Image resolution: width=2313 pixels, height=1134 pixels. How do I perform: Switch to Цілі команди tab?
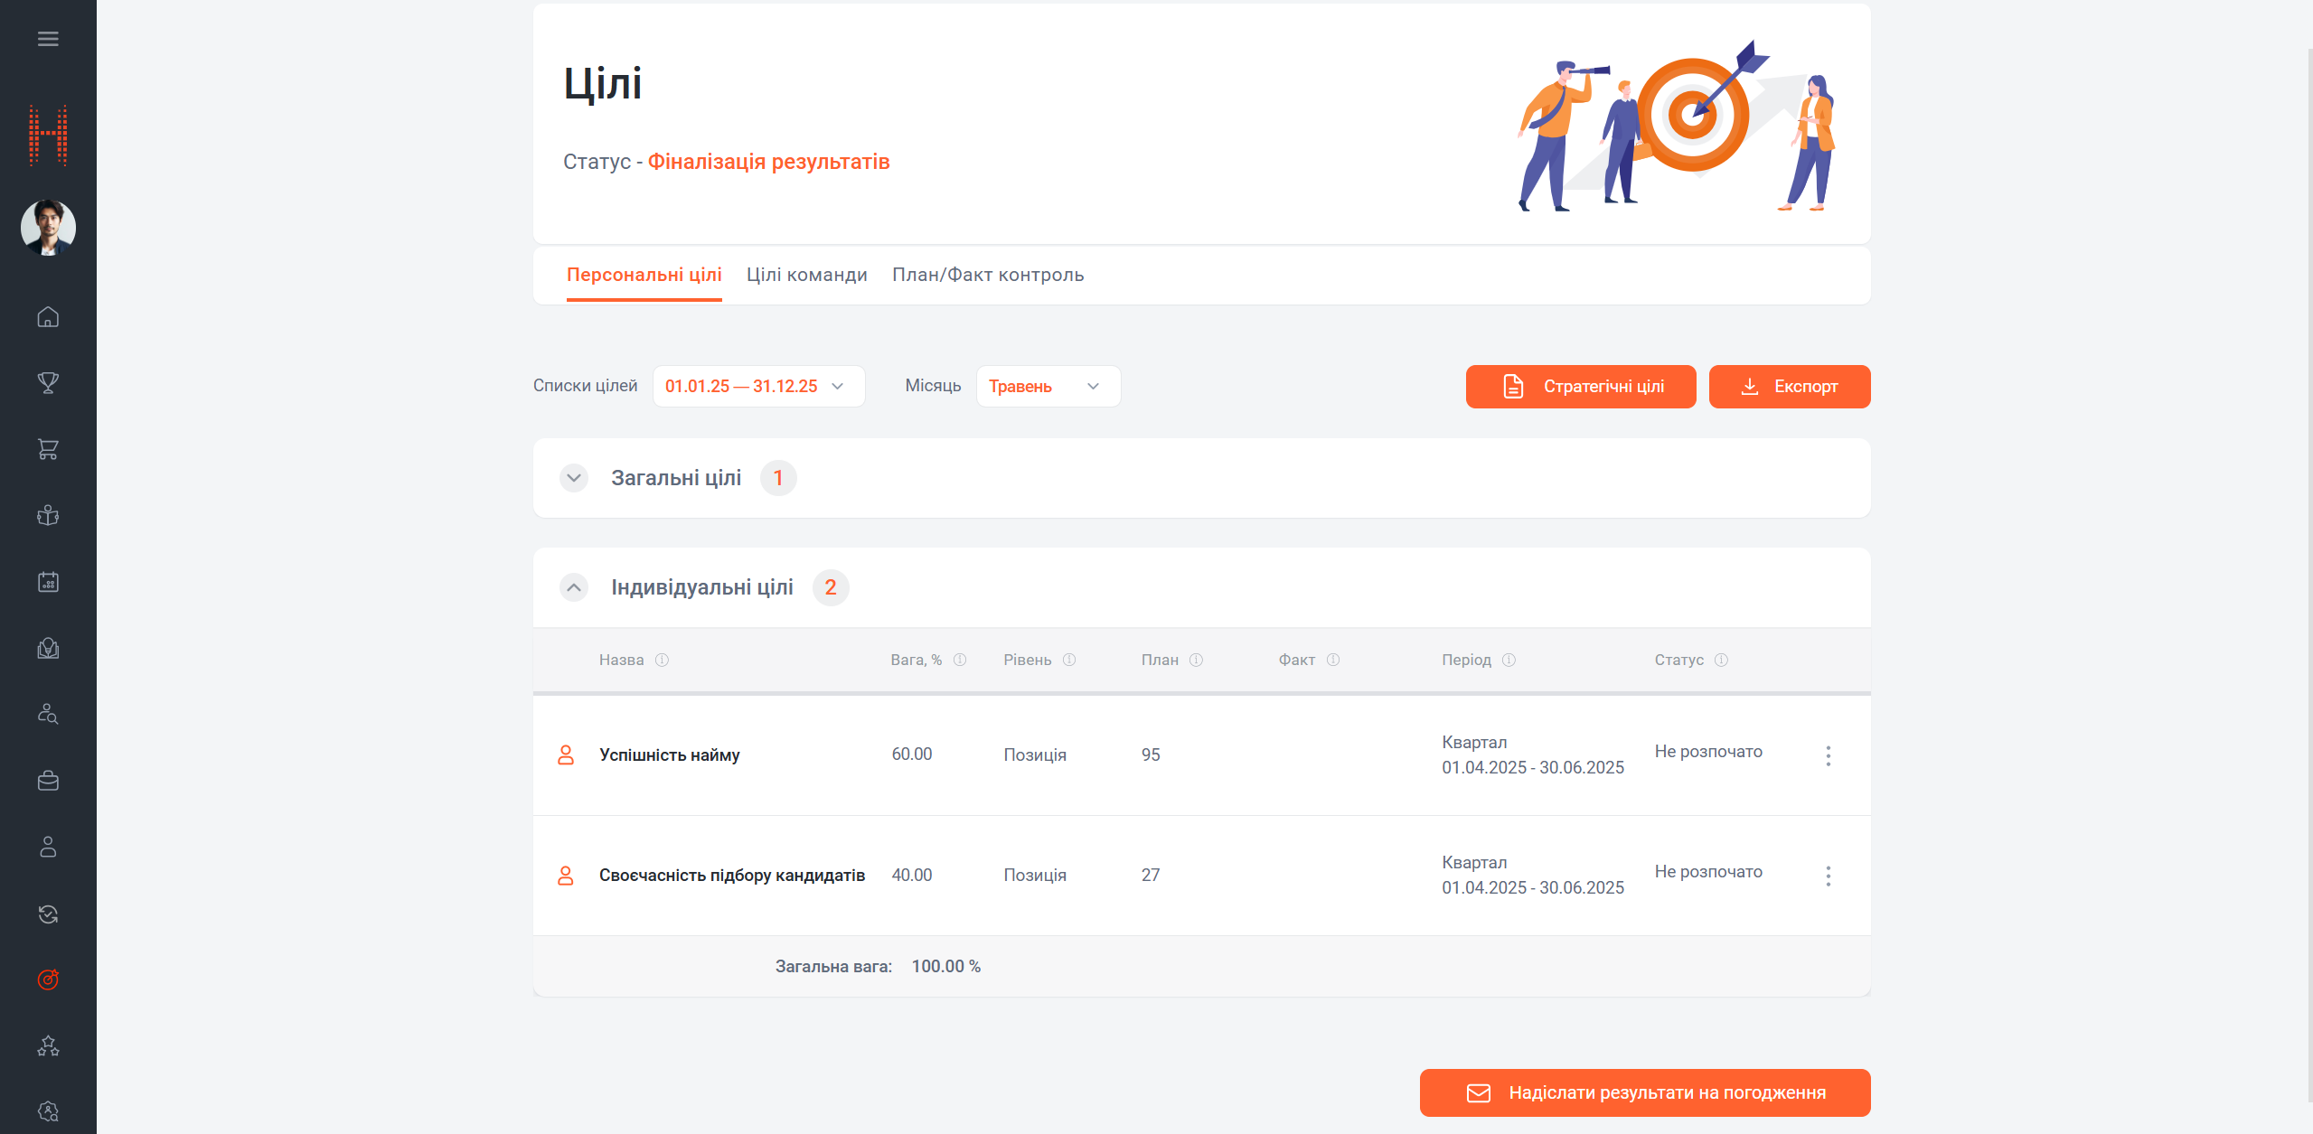pyautogui.click(x=806, y=275)
